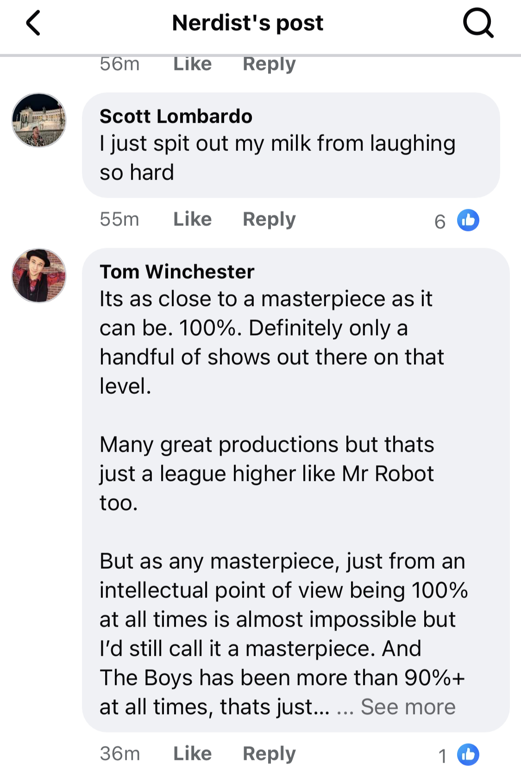Image resolution: width=521 pixels, height=776 pixels.
Task: Tap the blue like reaction on Tom's comment
Action: [x=468, y=754]
